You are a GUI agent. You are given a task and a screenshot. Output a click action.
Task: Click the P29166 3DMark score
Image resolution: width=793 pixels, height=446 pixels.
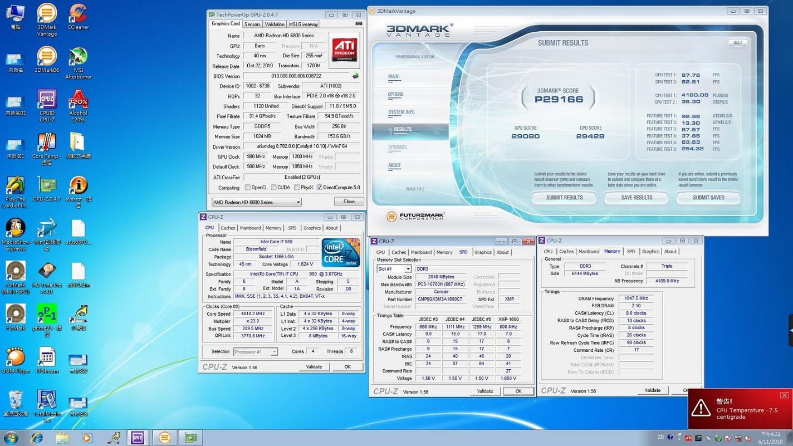pos(559,100)
